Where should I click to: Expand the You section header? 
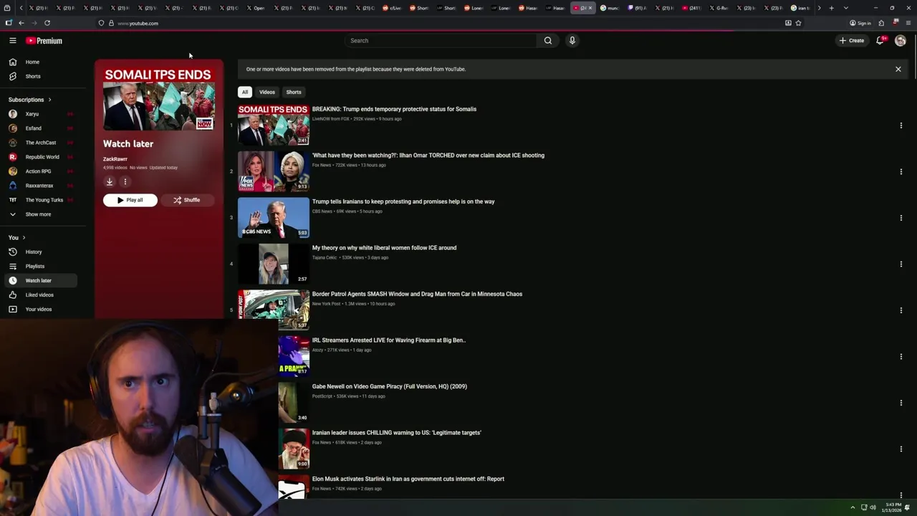(17, 238)
